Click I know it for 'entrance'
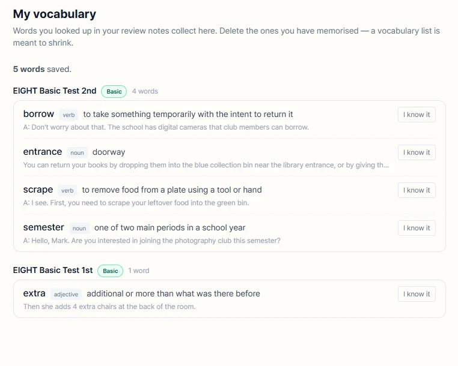 point(417,152)
